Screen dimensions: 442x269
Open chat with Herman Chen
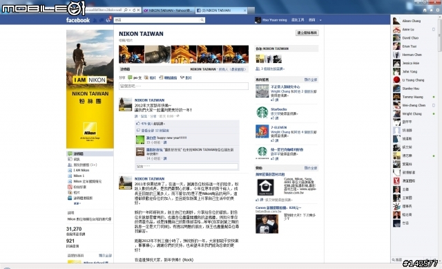[414, 55]
